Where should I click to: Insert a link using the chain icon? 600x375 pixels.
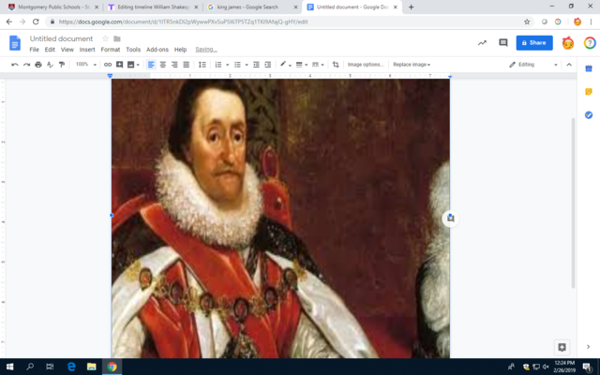pyautogui.click(x=108, y=65)
